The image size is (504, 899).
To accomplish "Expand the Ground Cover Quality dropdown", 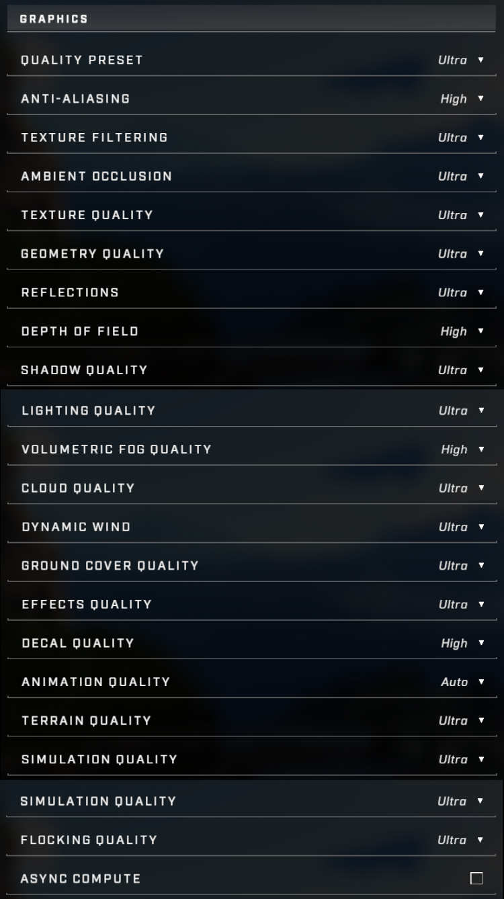I will pos(480,566).
